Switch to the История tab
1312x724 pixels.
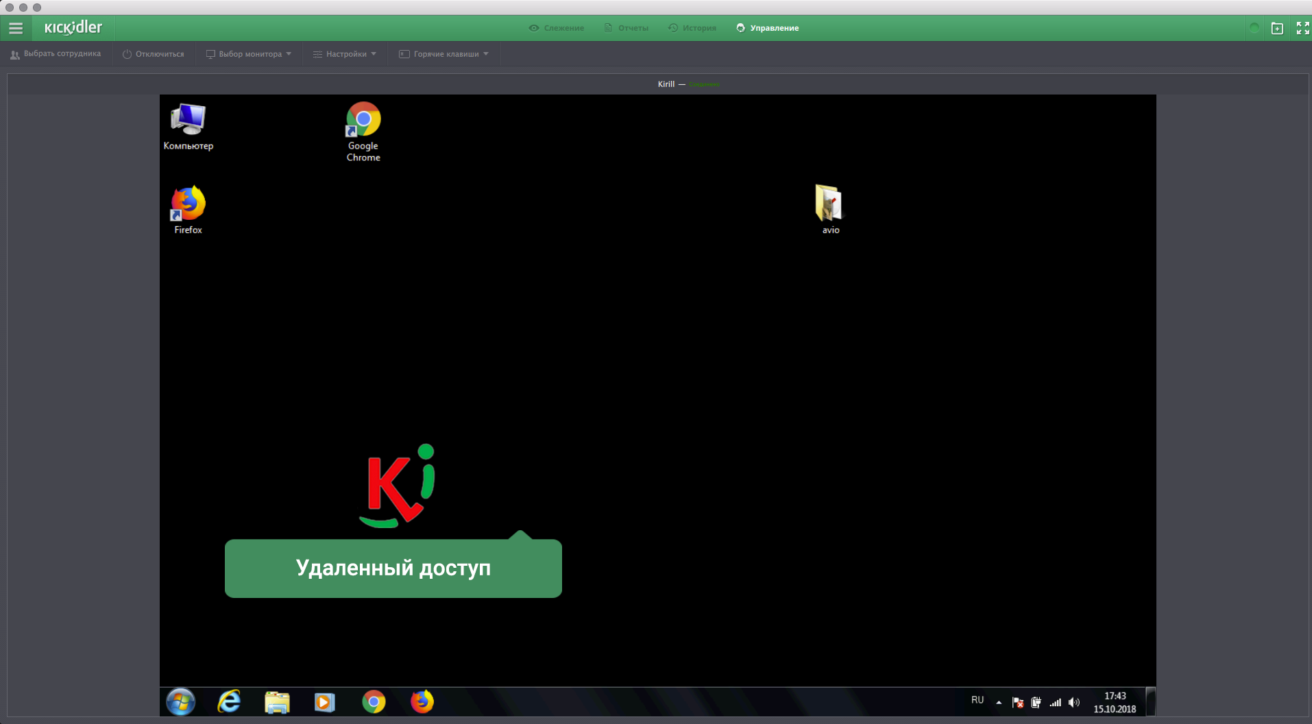coord(692,28)
